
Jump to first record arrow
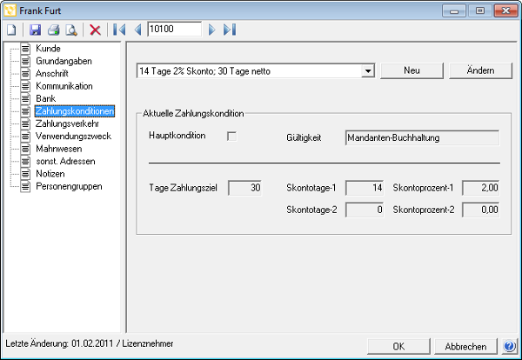click(x=119, y=30)
